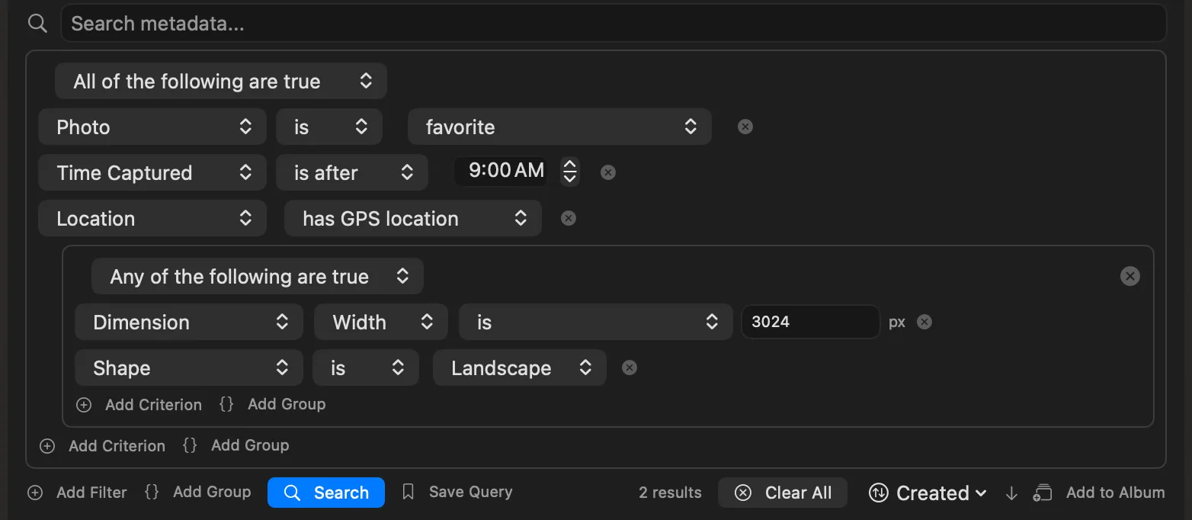Click Save Query

click(457, 492)
